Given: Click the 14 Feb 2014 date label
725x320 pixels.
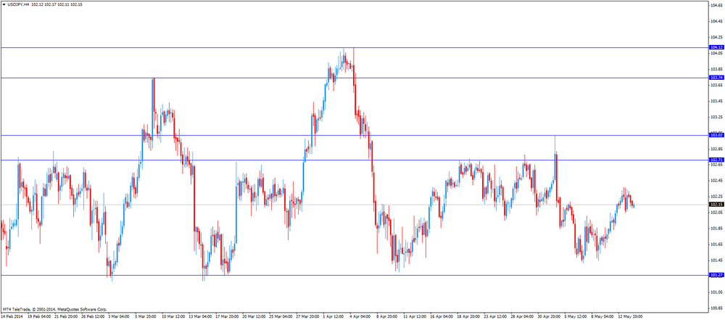Looking at the screenshot, I should (11, 317).
